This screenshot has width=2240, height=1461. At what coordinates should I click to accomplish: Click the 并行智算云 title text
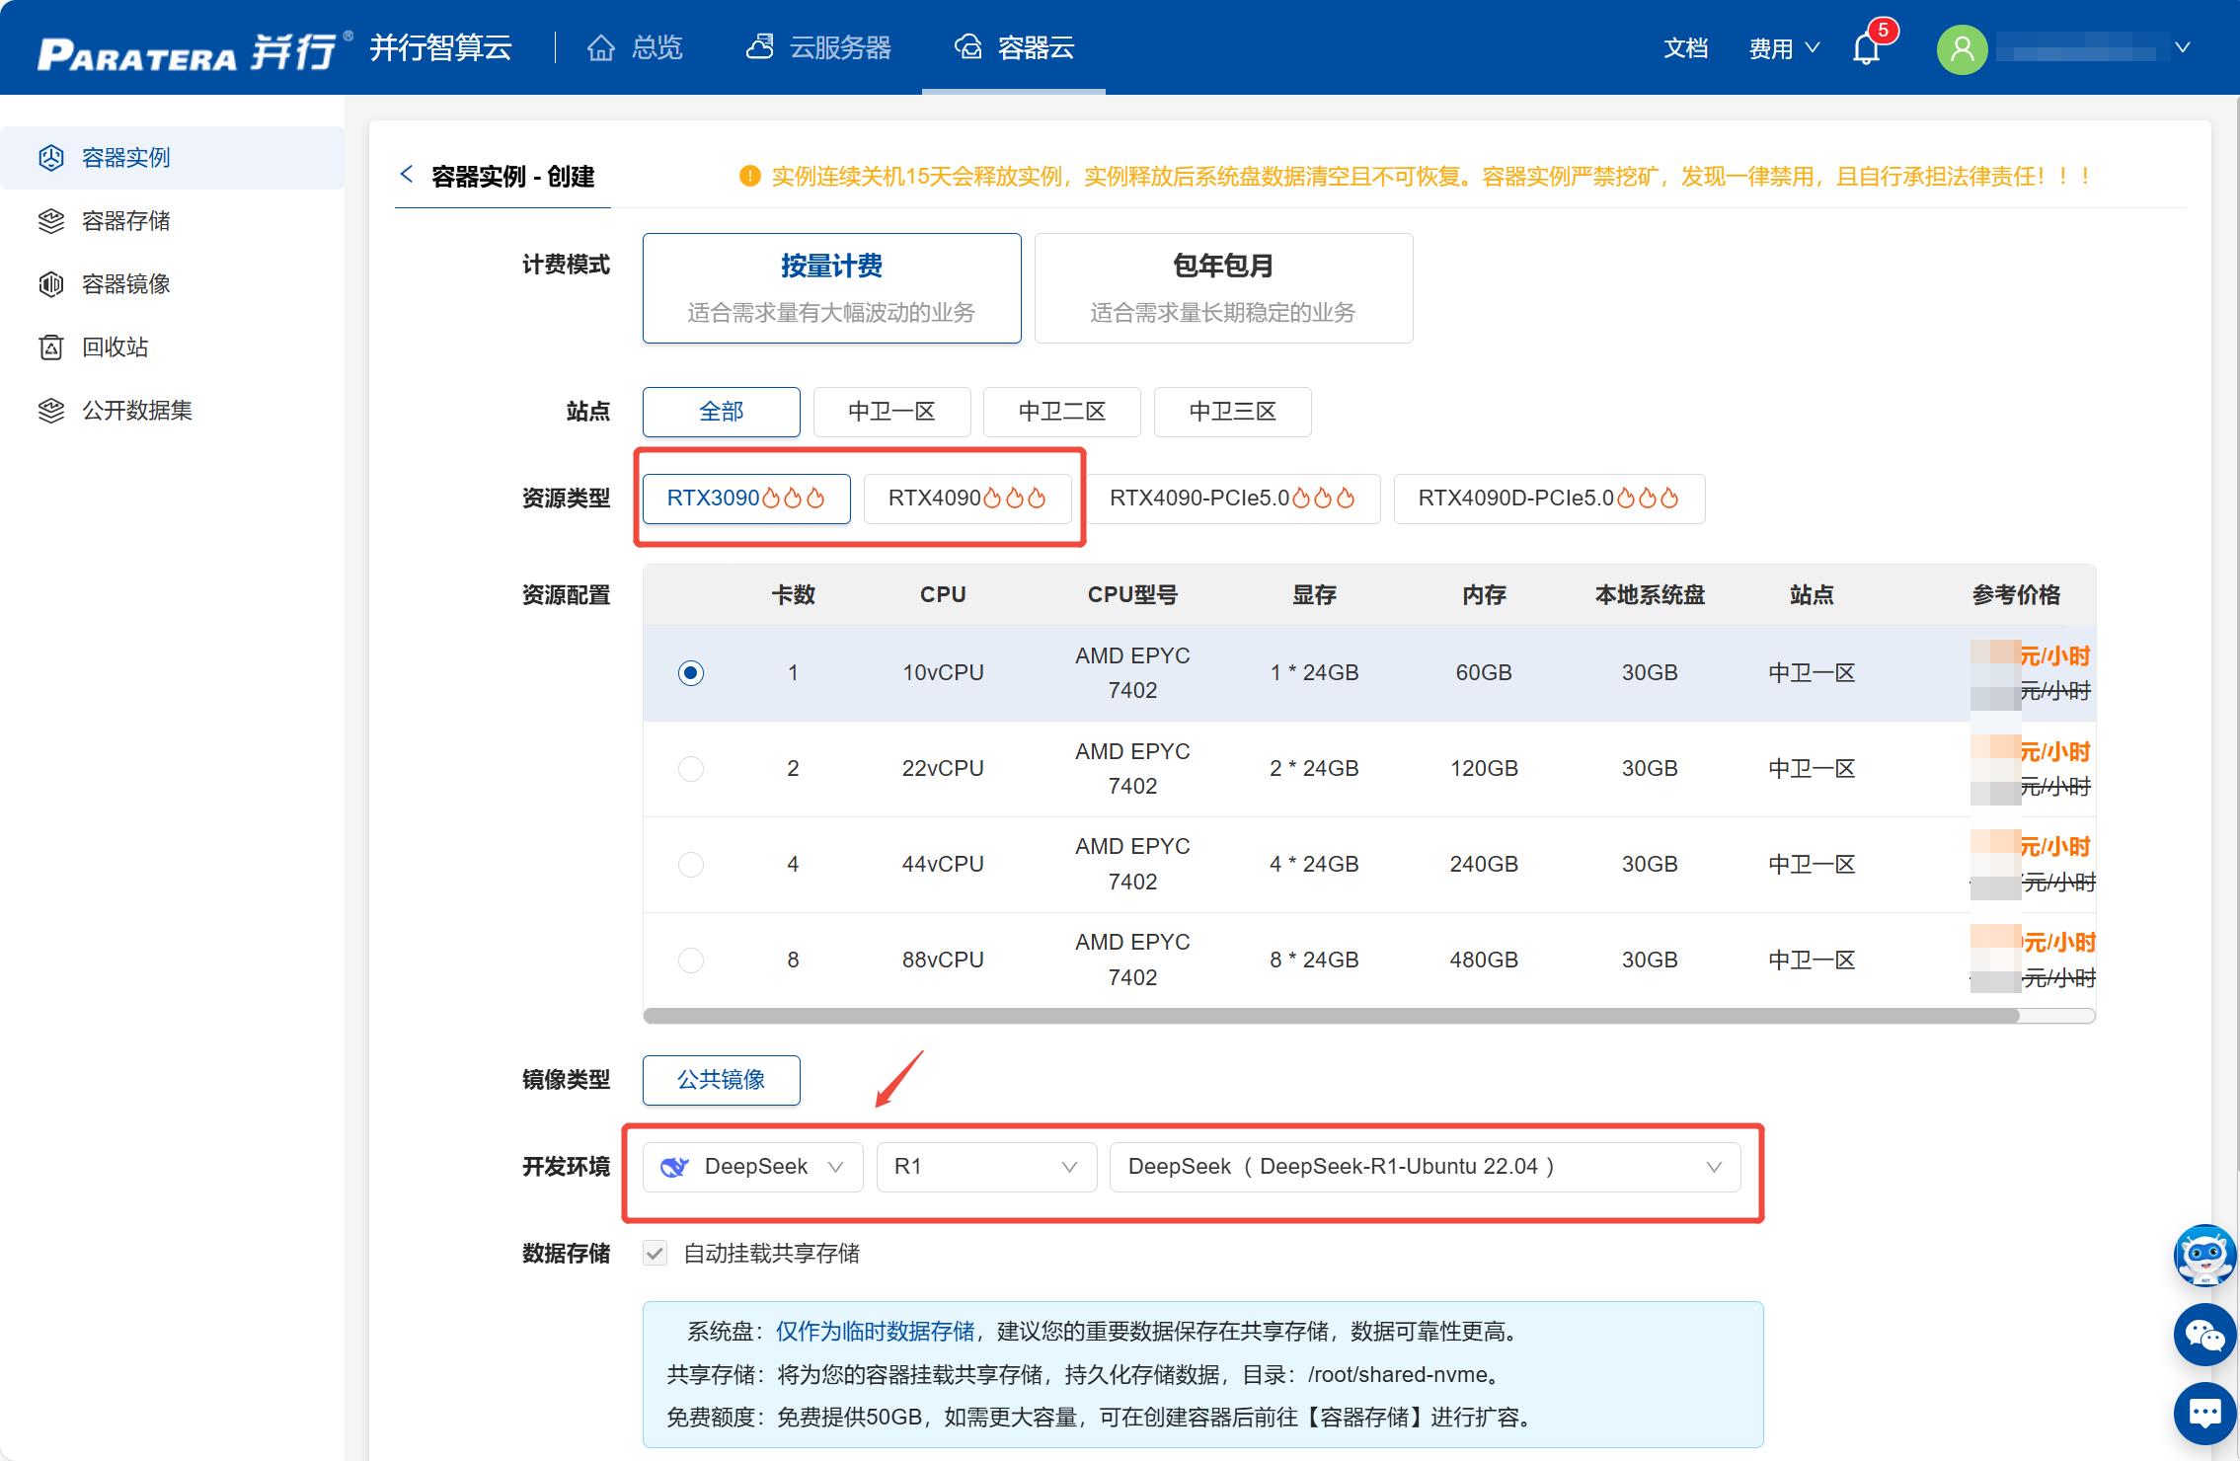point(440,47)
